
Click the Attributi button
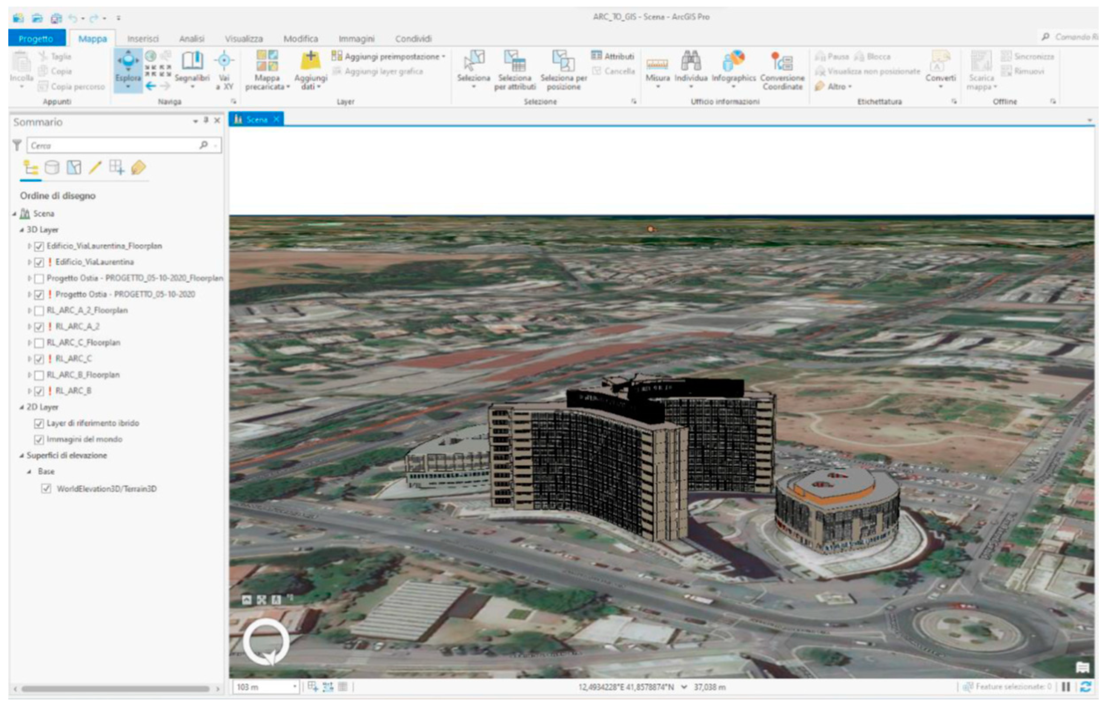(613, 56)
